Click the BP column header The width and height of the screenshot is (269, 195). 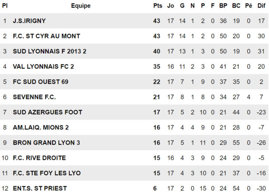coord(223,6)
